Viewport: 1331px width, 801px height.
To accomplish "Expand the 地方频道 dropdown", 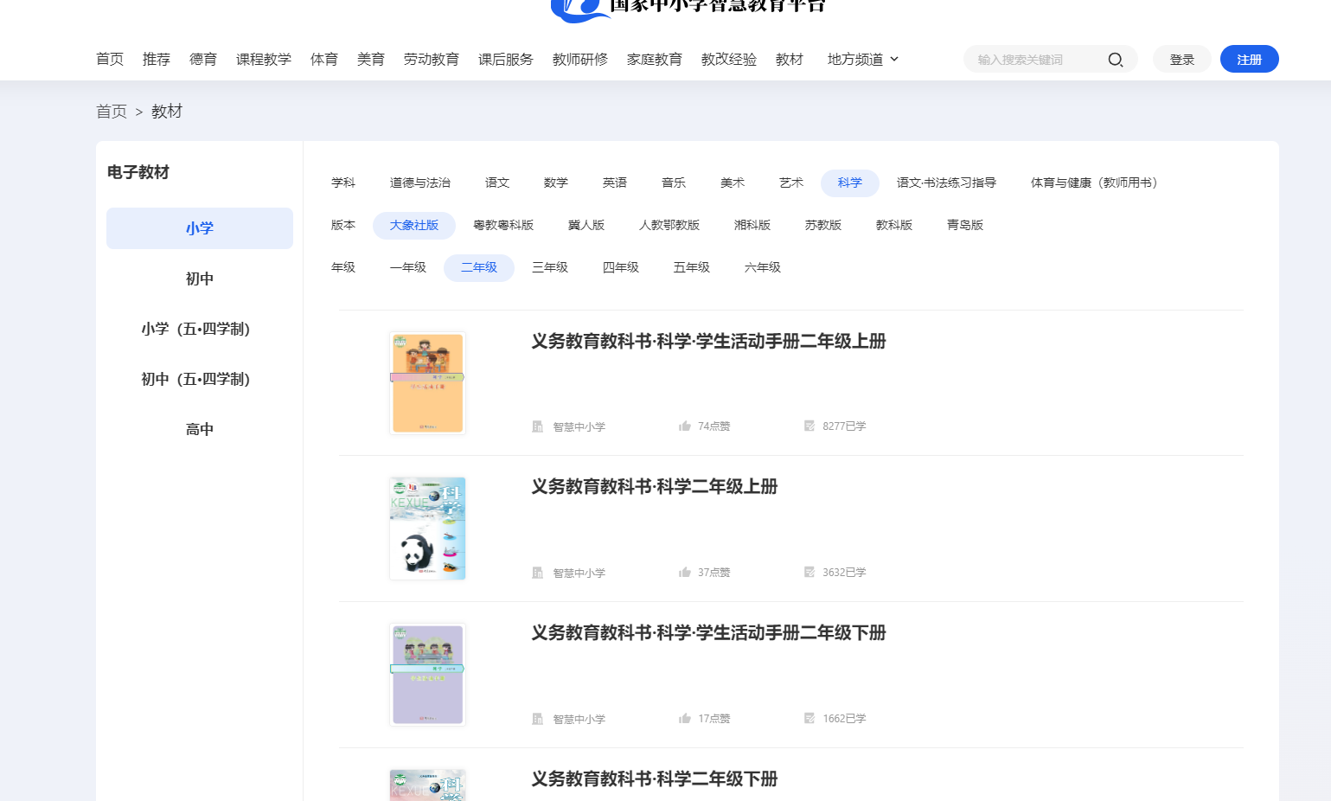I will pos(861,59).
